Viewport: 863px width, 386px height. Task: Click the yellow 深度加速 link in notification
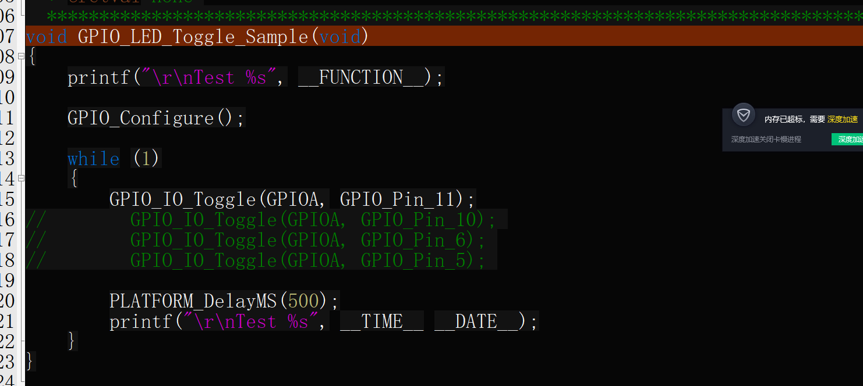[842, 119]
